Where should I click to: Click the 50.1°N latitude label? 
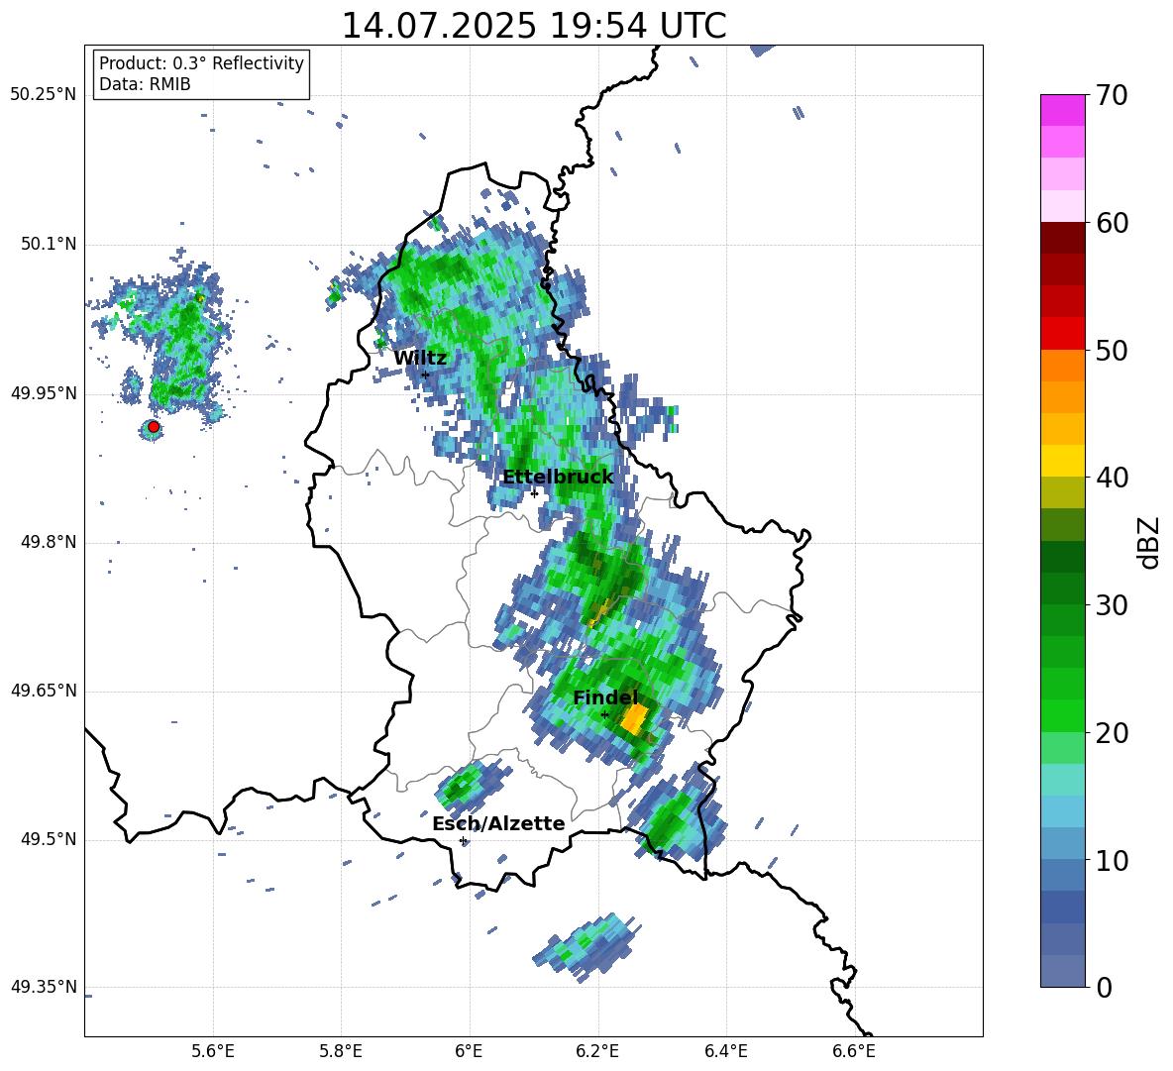coord(49,244)
